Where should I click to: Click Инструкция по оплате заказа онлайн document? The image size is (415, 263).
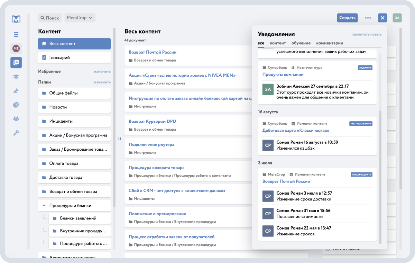(x=190, y=98)
